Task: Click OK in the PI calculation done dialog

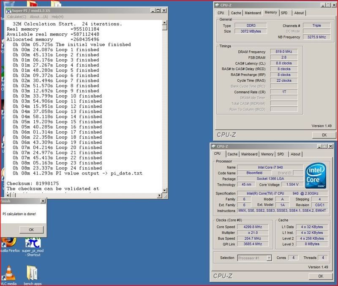Action: [31, 230]
